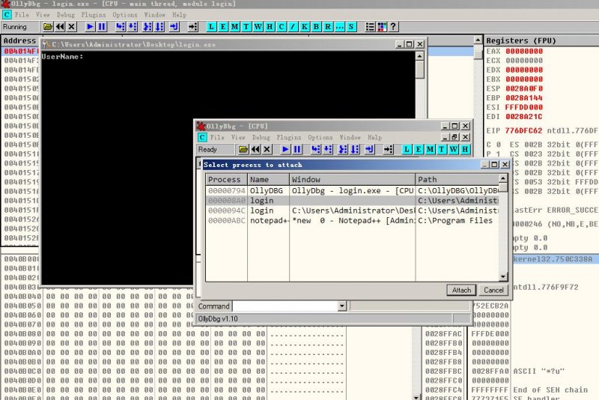599x400 pixels.
Task: Open Plugins menu in main OllyDbg window
Action: [x=93, y=15]
